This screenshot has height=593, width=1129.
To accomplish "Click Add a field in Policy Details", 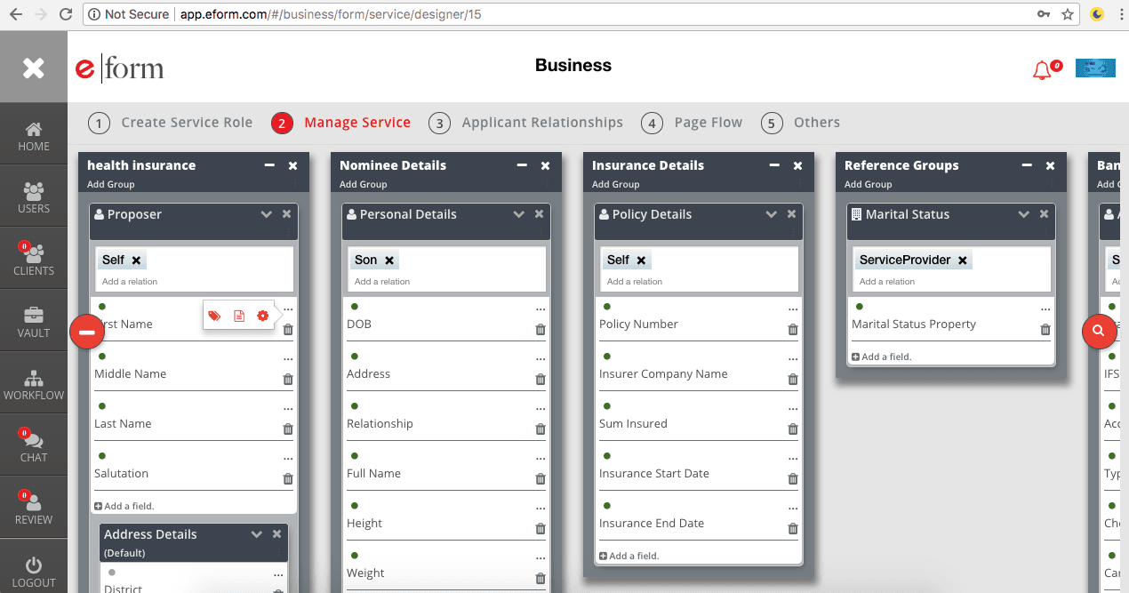I will tap(630, 555).
